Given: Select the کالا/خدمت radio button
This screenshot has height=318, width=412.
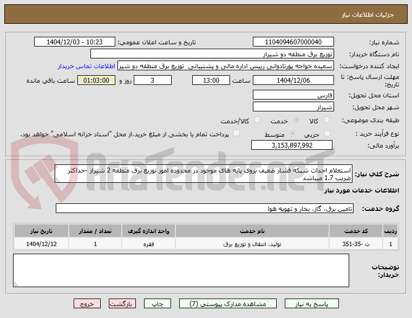Looking at the screenshot, I should click(258, 120).
